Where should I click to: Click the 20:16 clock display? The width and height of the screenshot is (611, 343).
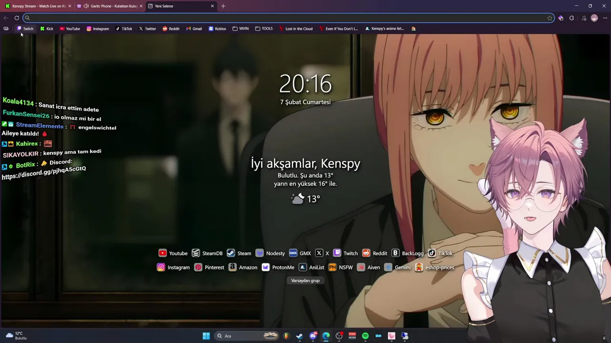305,84
